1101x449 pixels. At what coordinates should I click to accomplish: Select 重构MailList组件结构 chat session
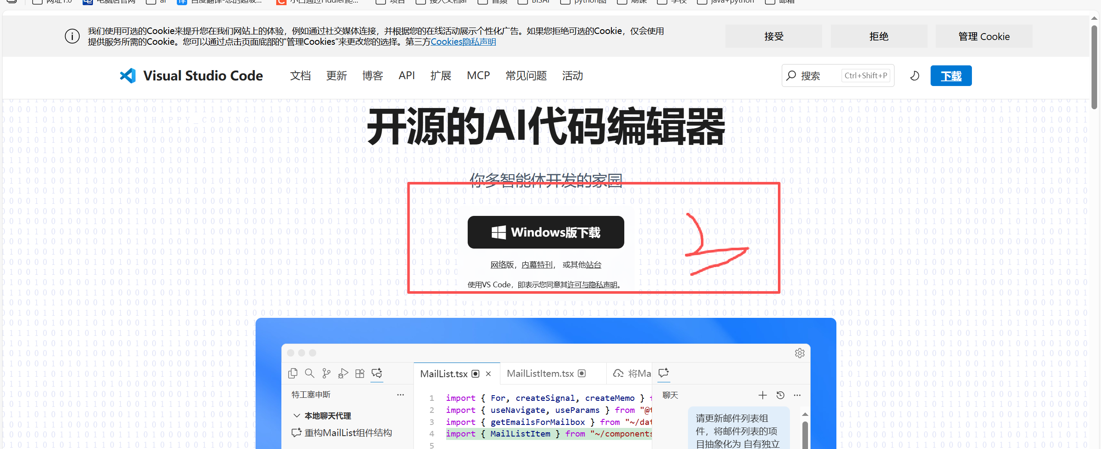342,433
